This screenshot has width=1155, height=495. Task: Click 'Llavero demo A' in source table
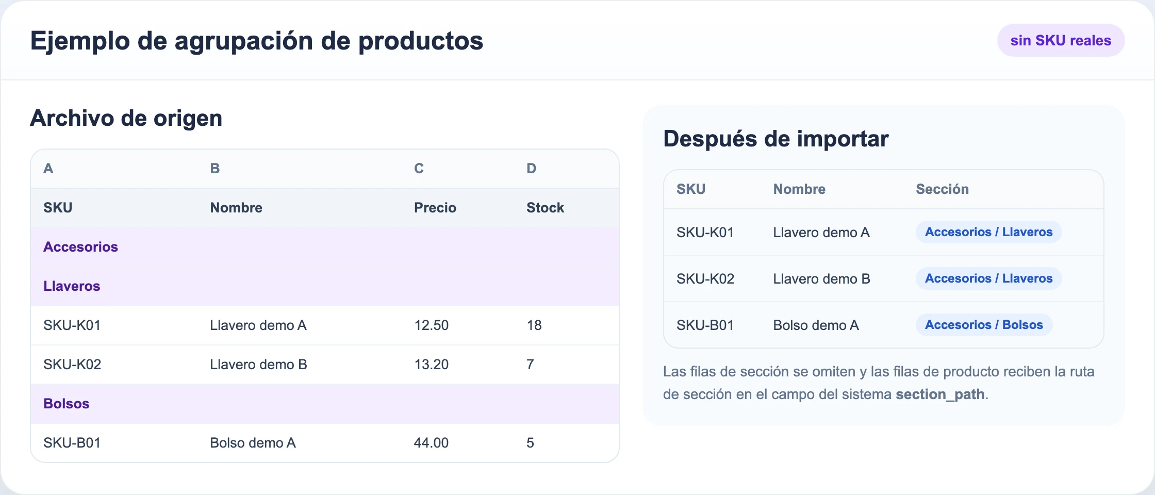point(258,325)
